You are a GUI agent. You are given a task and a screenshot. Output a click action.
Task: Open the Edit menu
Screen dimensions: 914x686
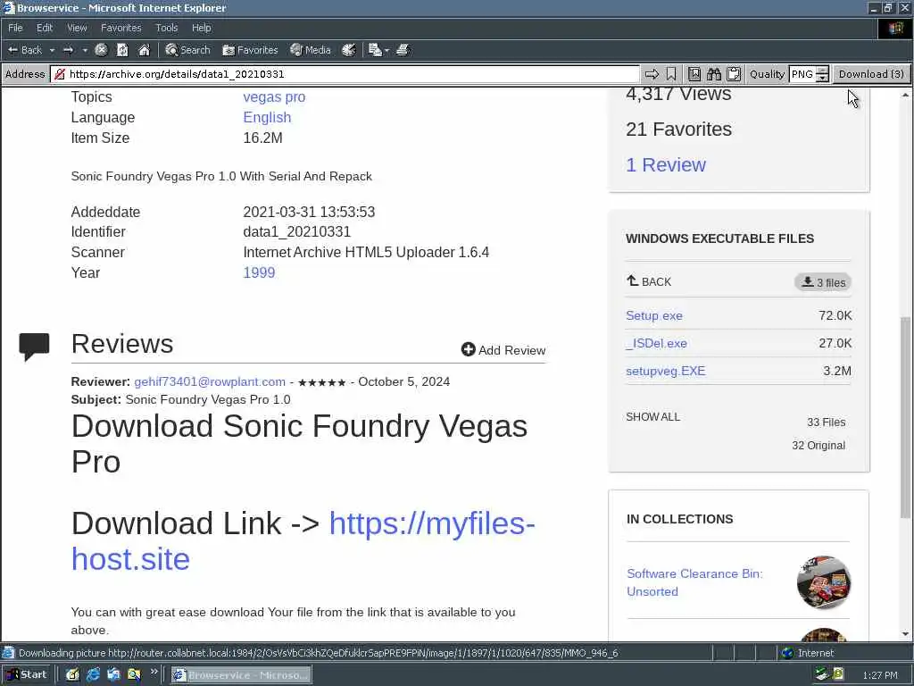(45, 28)
